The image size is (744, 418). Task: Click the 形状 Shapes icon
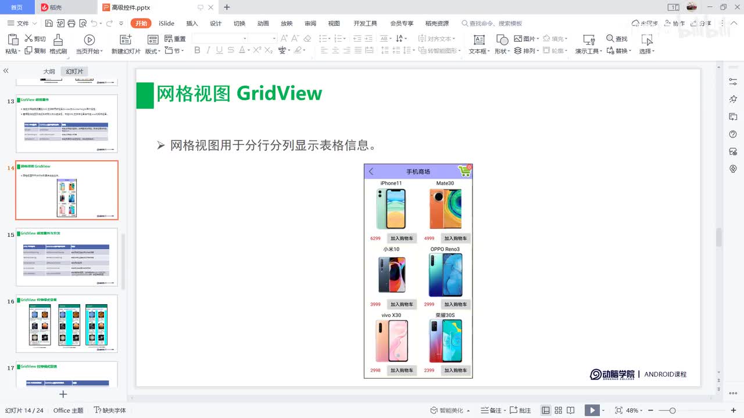pyautogui.click(x=502, y=39)
